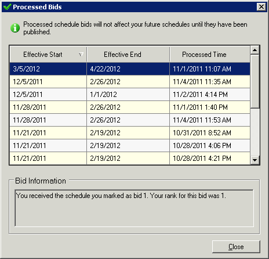Select the row processed 10/28/2011 4:06 PM
This screenshot has width=269, height=259.
(130, 146)
